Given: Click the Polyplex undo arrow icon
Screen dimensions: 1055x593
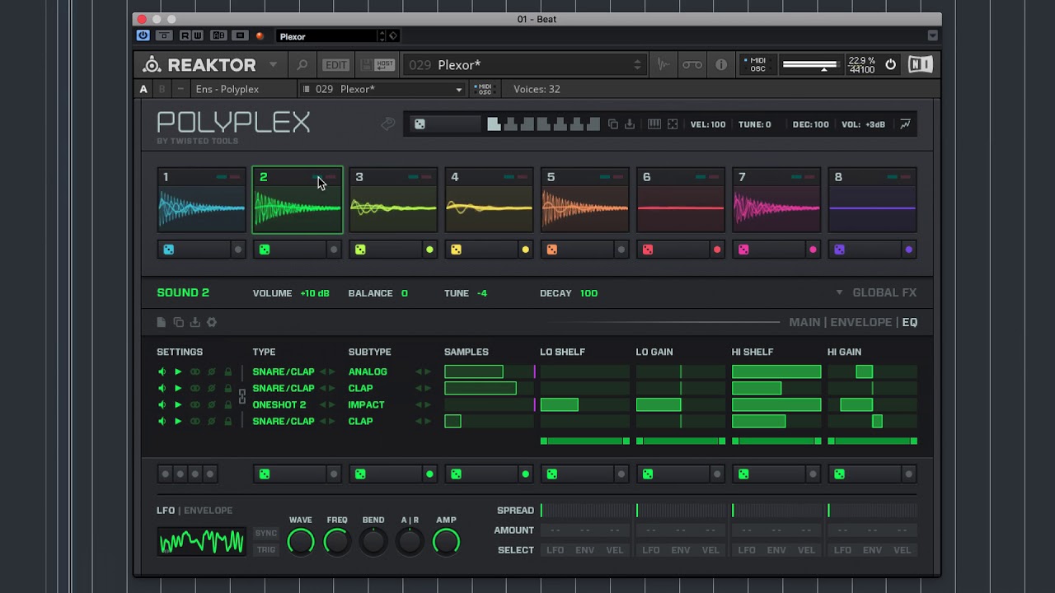Looking at the screenshot, I should pos(387,124).
